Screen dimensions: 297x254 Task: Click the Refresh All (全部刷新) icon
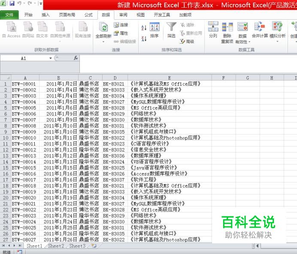coord(103,27)
